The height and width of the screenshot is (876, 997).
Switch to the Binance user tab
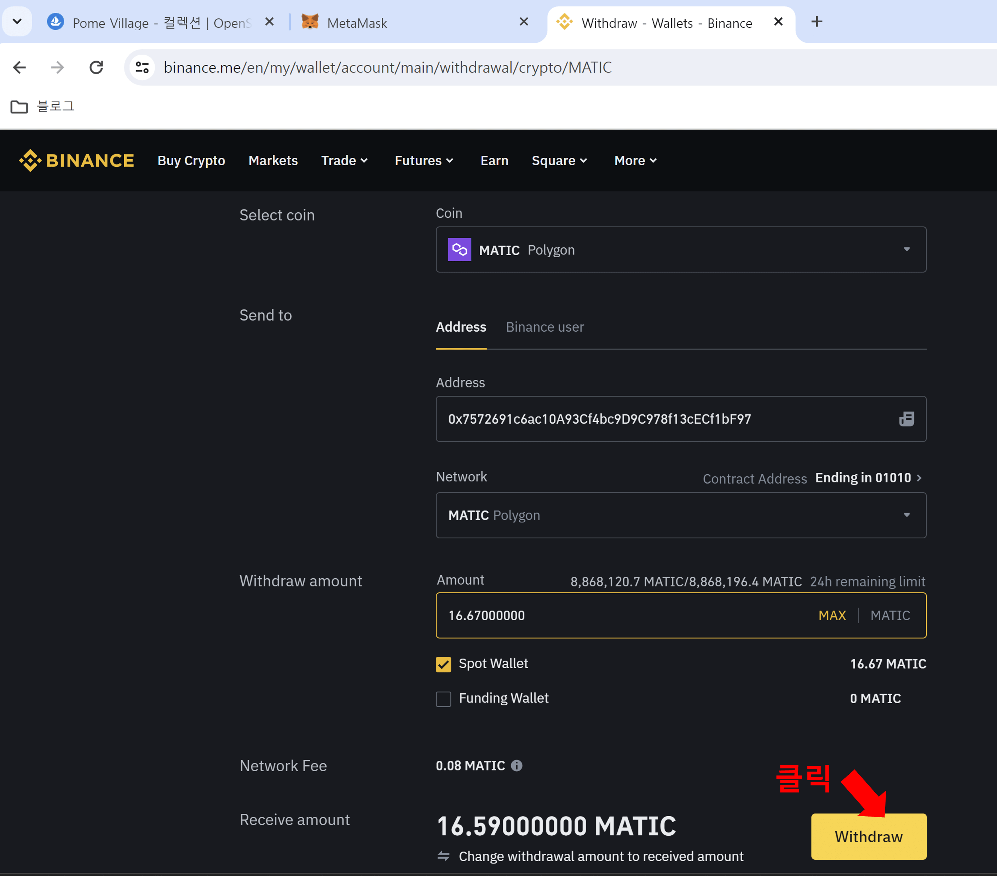pyautogui.click(x=544, y=327)
